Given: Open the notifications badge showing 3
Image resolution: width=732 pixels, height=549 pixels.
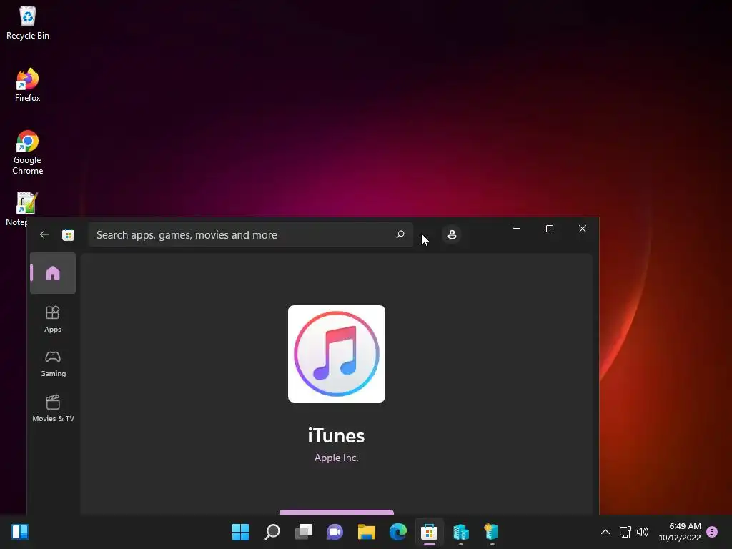Looking at the screenshot, I should click(712, 532).
